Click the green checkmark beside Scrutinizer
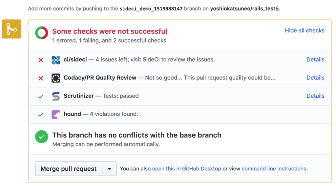Screen dimensions: 336x186 pos(41,96)
